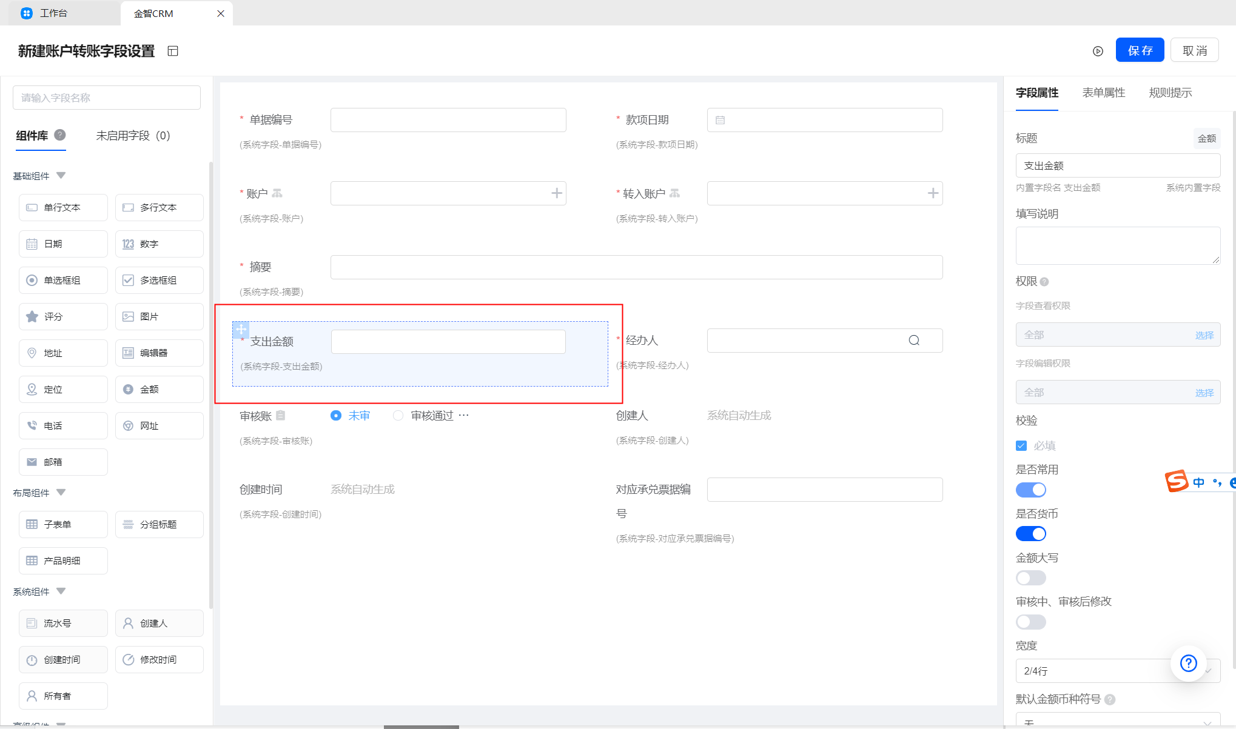Switch to the 表单属性 tab

[1103, 93]
